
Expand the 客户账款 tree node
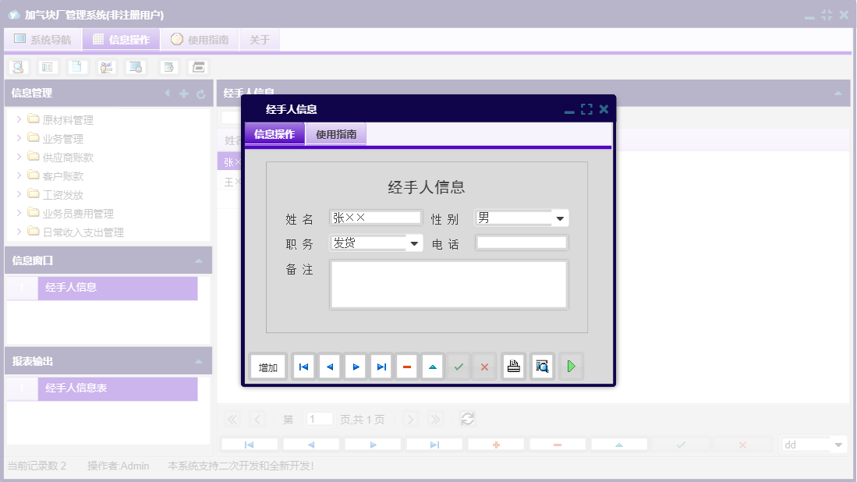point(18,175)
